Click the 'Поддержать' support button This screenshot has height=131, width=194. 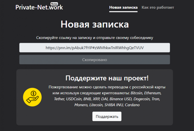pos(107,116)
